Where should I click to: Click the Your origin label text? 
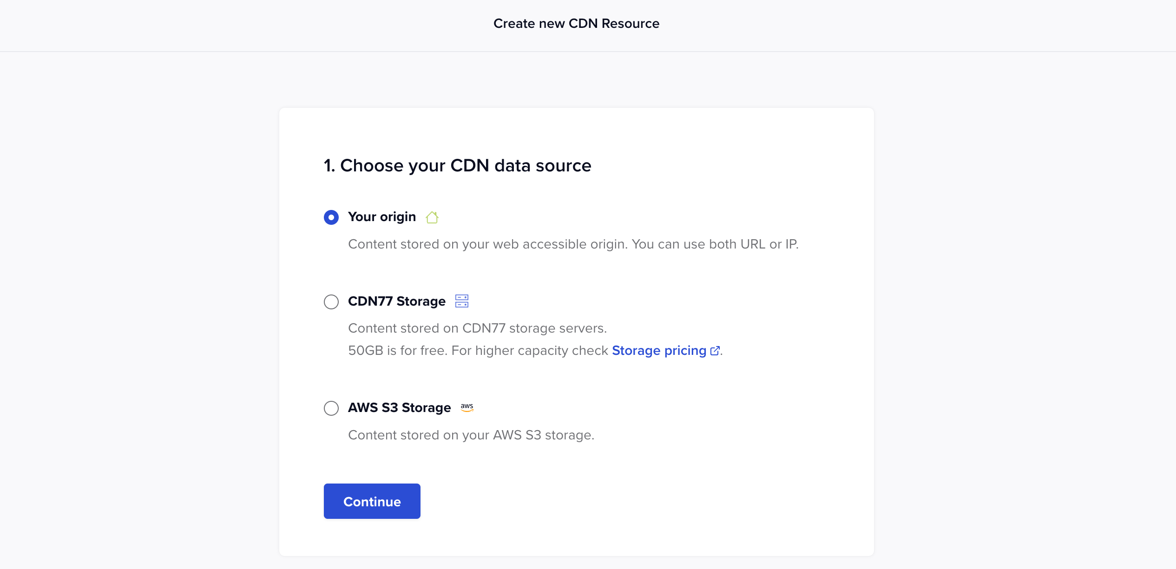point(381,217)
